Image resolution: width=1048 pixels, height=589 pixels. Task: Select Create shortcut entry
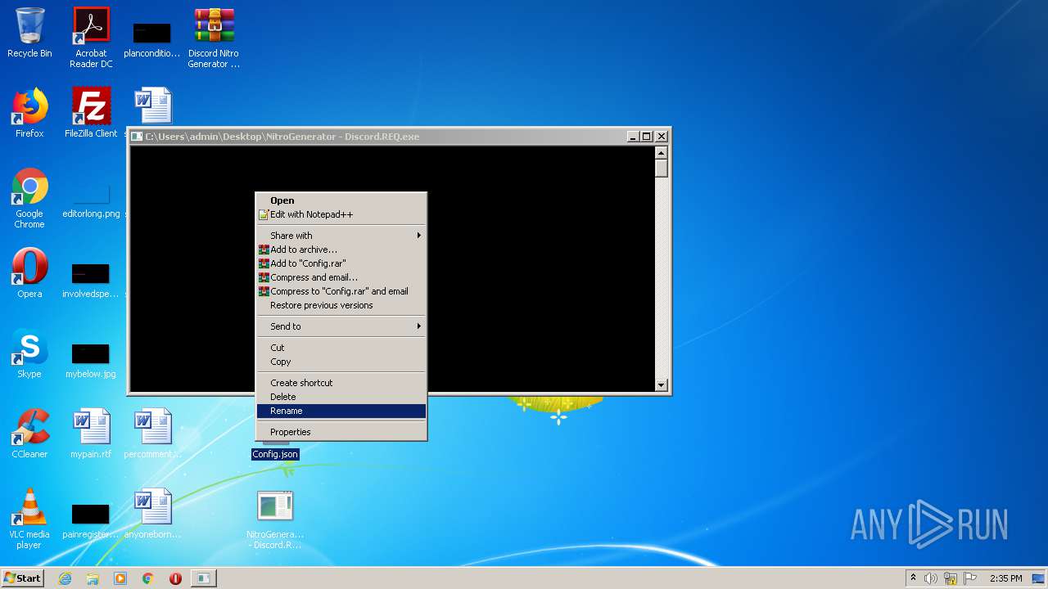pyautogui.click(x=341, y=383)
